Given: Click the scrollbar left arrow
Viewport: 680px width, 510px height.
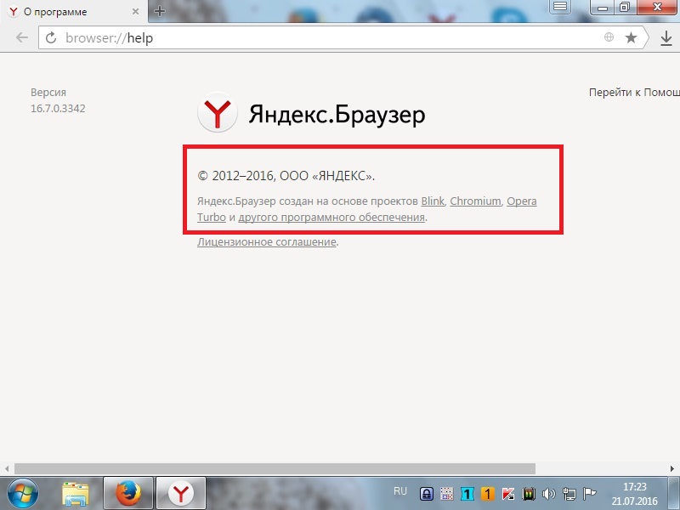Looking at the screenshot, I should point(7,469).
